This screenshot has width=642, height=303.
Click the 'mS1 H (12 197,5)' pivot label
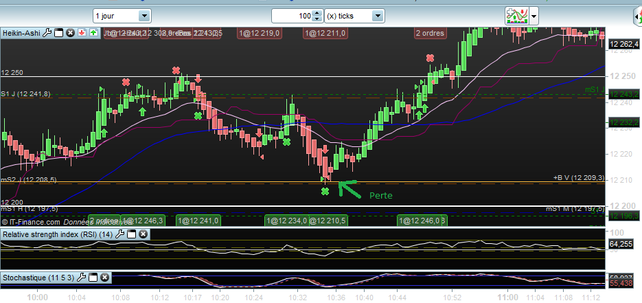[29, 209]
